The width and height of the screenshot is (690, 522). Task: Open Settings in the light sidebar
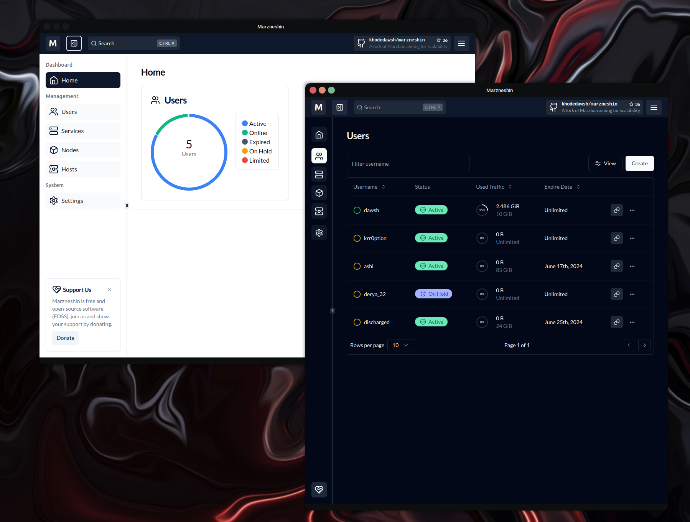[x=83, y=201]
